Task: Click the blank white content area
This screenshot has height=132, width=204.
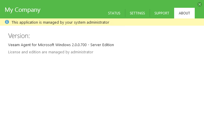Action: point(101,92)
